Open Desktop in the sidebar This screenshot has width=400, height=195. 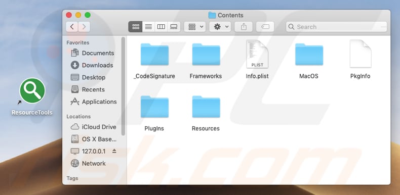88,77
